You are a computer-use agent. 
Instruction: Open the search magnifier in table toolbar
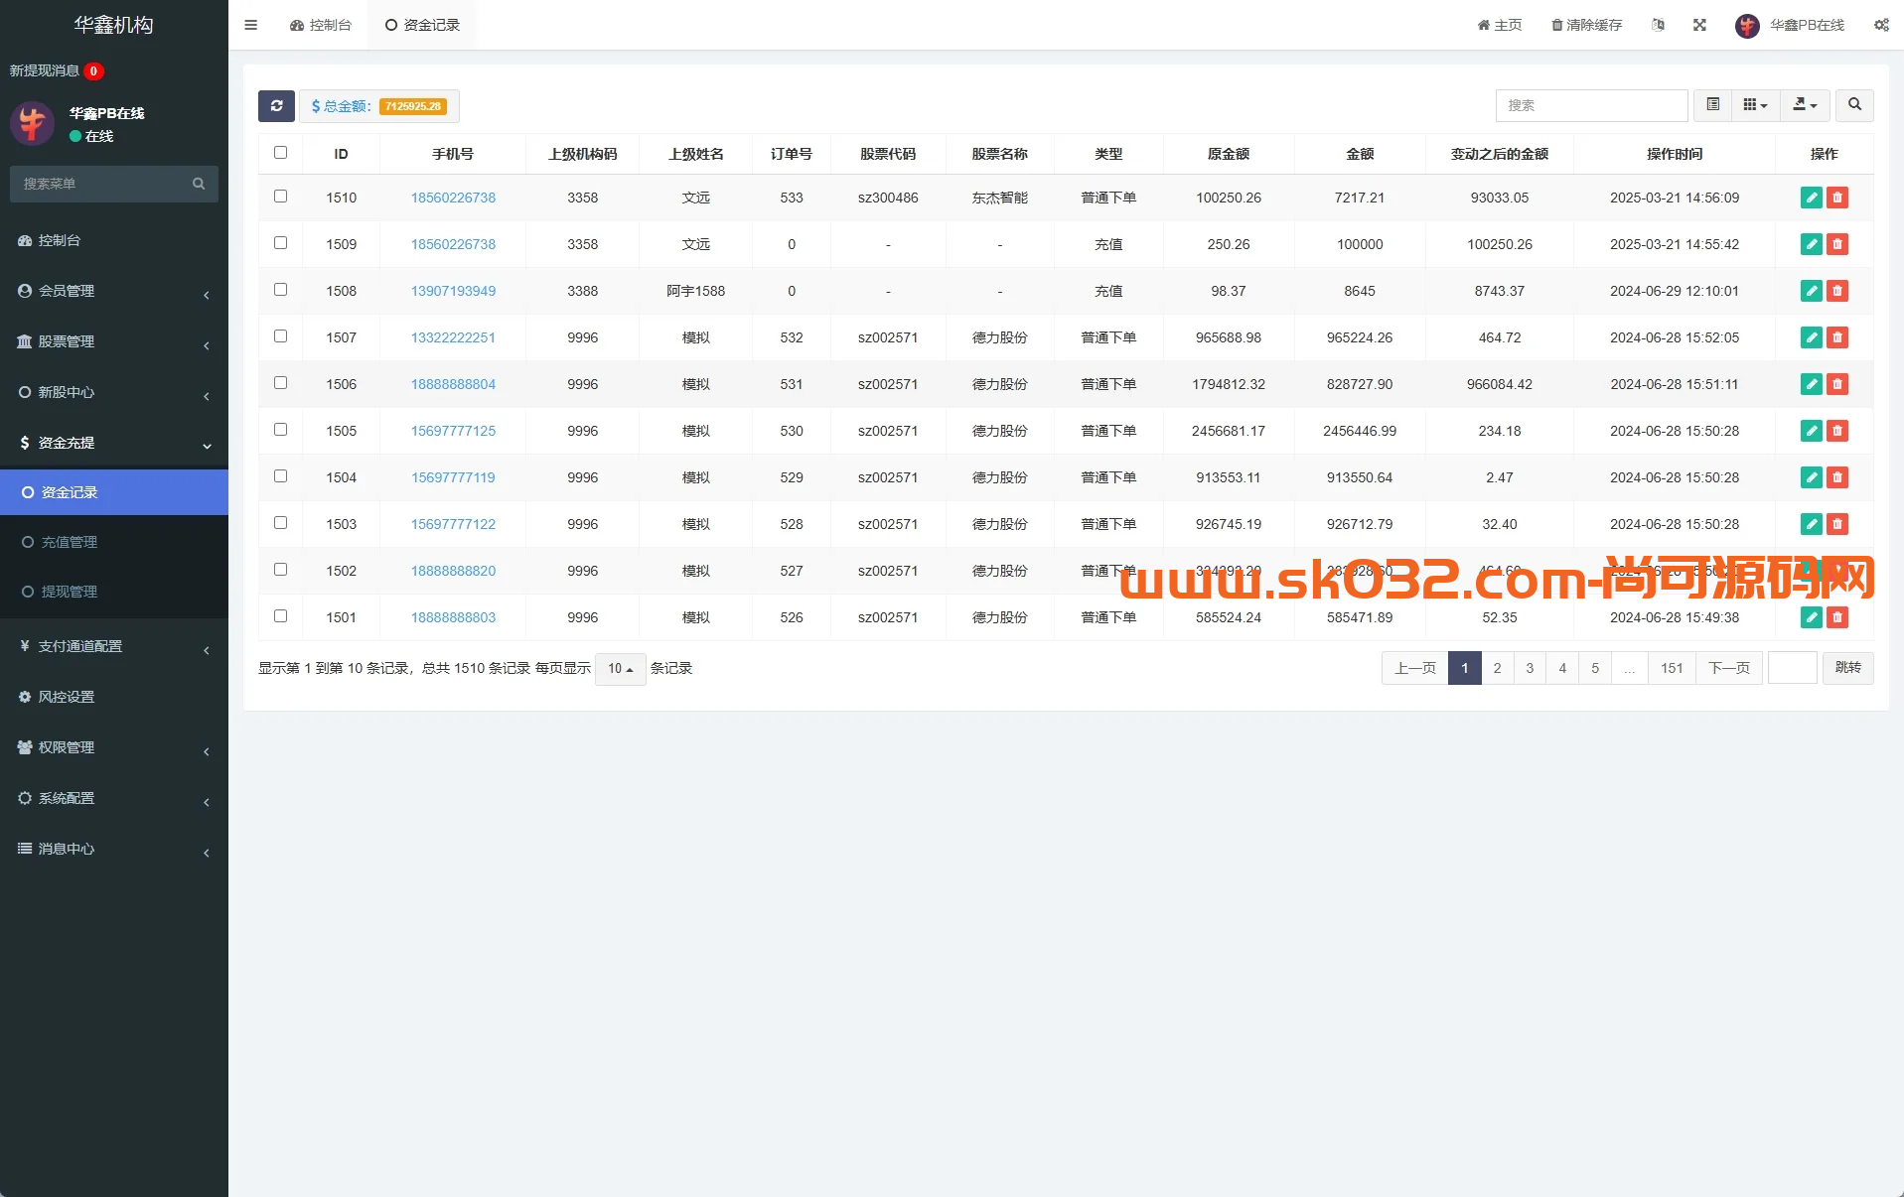pyautogui.click(x=1853, y=105)
